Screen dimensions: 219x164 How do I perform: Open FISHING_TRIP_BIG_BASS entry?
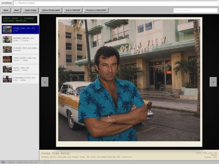pos(20,49)
